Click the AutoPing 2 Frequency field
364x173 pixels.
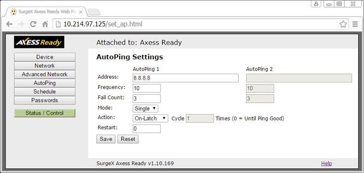(260, 88)
